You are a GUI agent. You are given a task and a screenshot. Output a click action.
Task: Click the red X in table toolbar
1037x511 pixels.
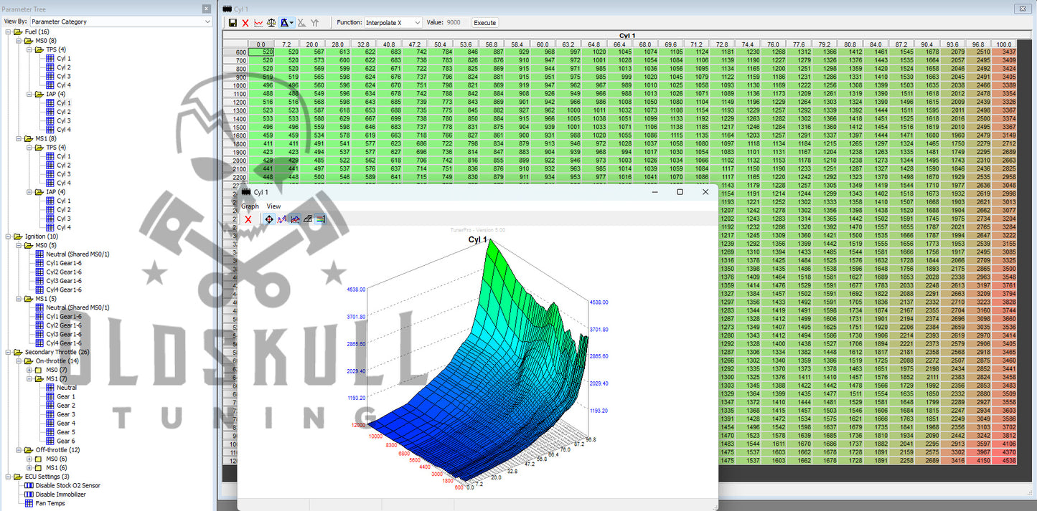[x=245, y=23]
